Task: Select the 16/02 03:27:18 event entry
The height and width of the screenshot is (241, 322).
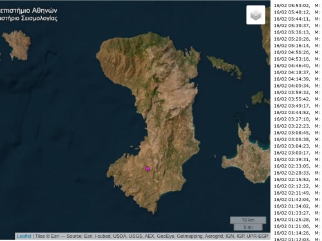Action: pos(297,119)
